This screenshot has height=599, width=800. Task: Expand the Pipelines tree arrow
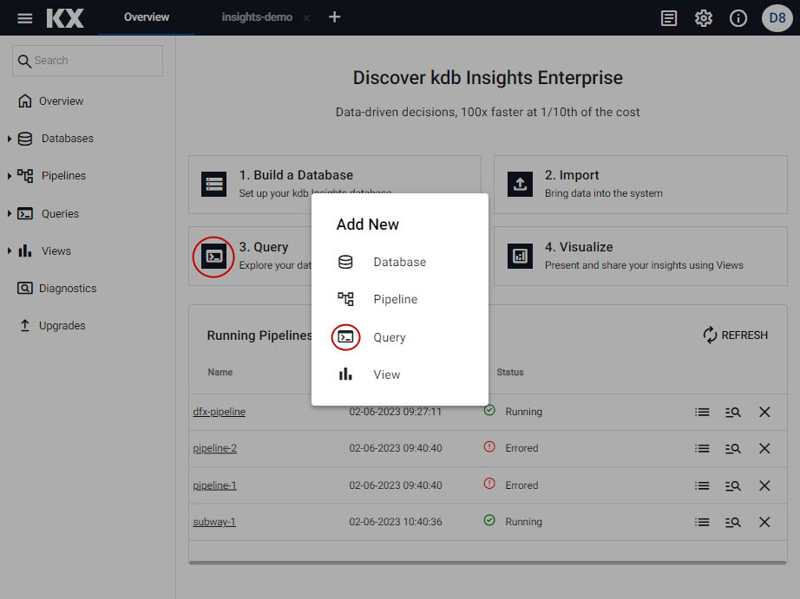pos(10,176)
